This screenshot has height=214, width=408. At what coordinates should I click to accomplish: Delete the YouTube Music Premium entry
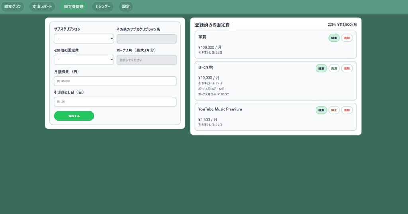pos(347,110)
